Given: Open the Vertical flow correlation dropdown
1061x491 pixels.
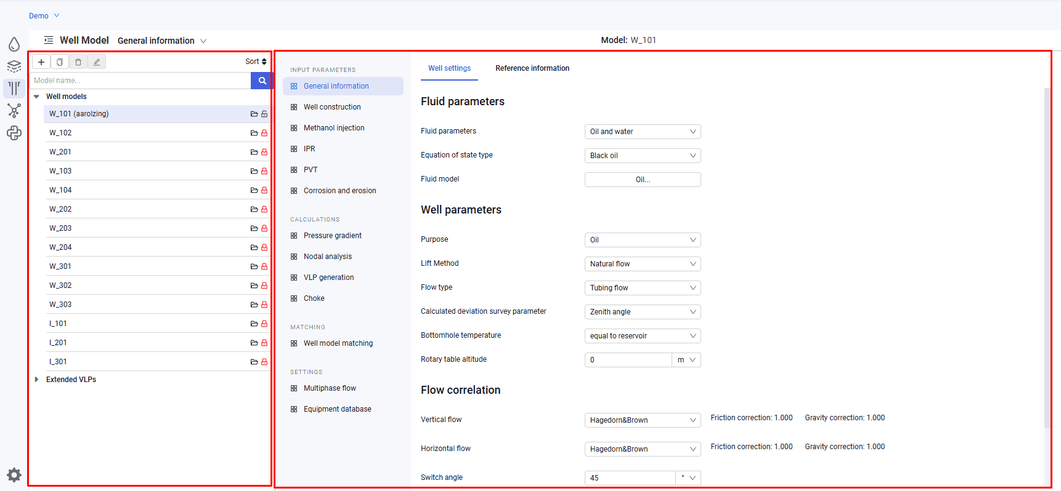Looking at the screenshot, I should pyautogui.click(x=643, y=420).
